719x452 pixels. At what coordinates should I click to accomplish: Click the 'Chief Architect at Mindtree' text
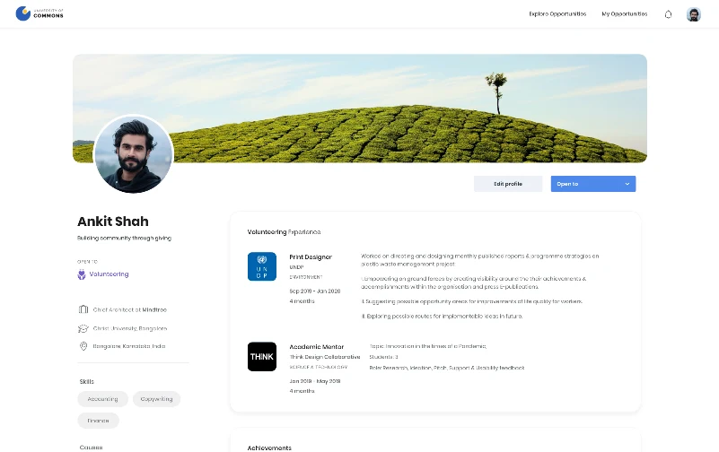[130, 309]
